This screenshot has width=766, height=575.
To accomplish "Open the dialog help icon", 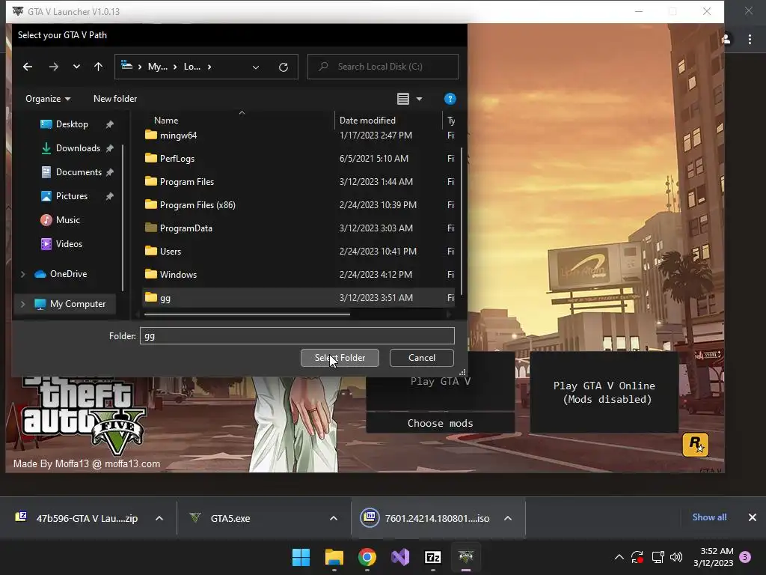I will pyautogui.click(x=450, y=99).
